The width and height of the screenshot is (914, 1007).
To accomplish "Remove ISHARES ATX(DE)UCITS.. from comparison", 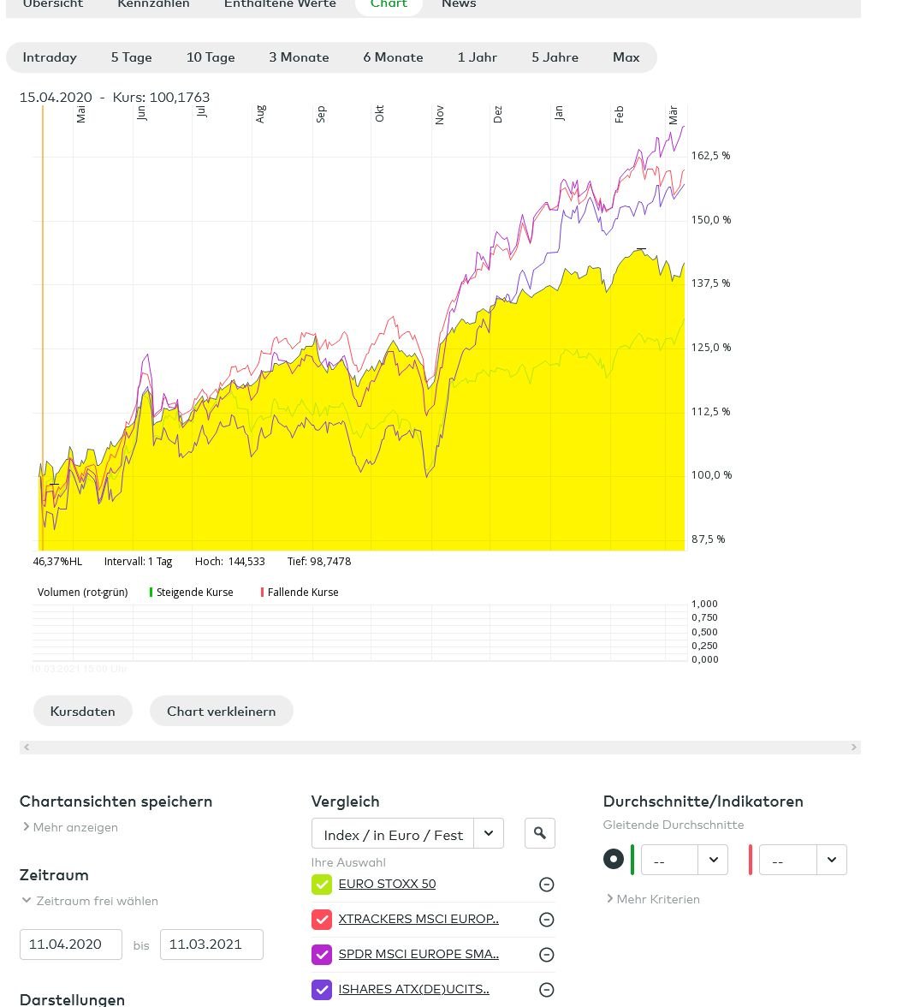I will tap(546, 990).
